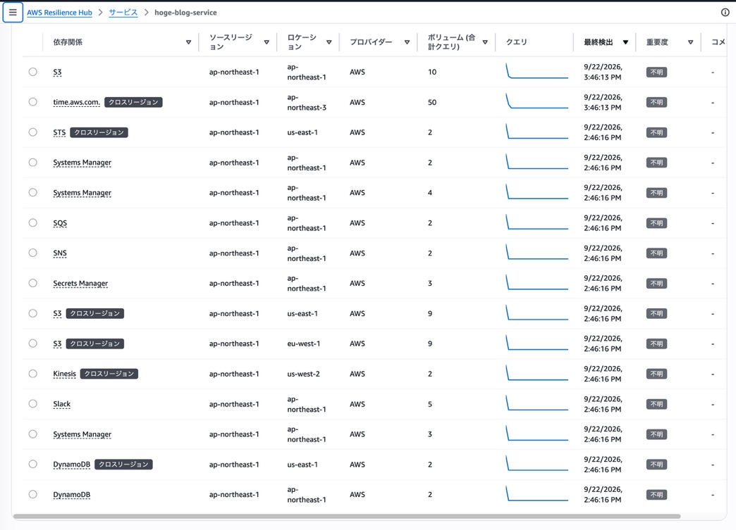The image size is (736, 530).
Task: Click location eu-west-1 in S3 row
Action: pos(304,343)
